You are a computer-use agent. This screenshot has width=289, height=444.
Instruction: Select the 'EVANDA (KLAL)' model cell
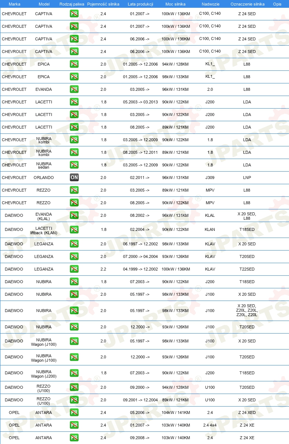click(x=44, y=216)
